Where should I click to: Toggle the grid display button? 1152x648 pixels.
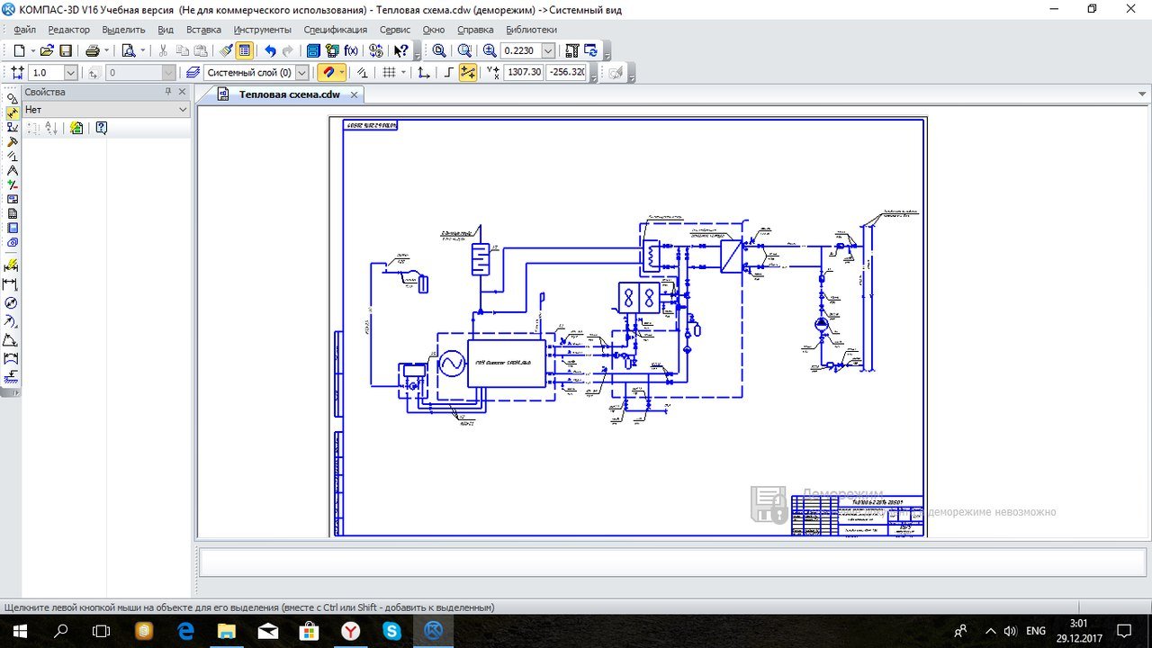[389, 73]
